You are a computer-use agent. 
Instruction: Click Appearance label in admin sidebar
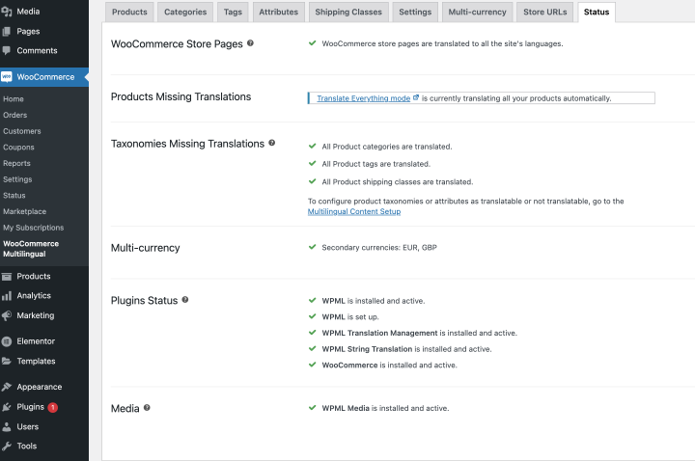[x=40, y=387]
